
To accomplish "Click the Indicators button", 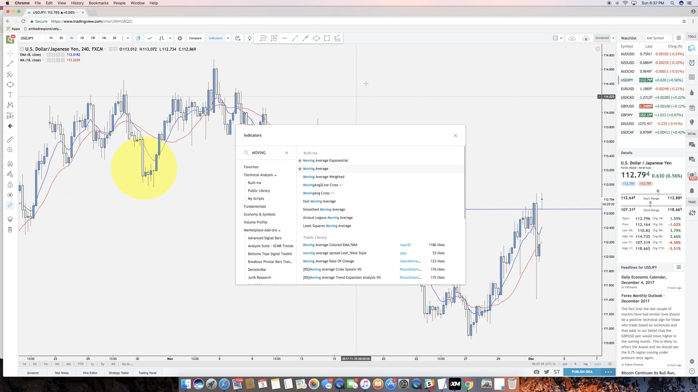I will [215, 38].
